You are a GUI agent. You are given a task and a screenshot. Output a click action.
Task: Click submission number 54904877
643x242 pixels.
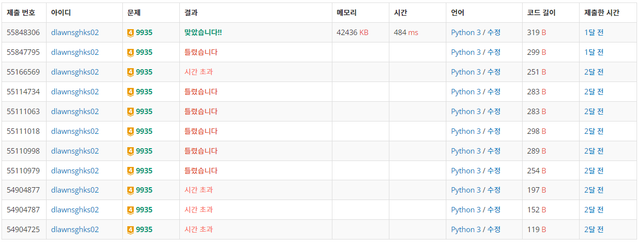pos(23,190)
